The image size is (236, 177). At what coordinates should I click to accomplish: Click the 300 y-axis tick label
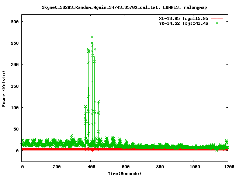coord(15,22)
